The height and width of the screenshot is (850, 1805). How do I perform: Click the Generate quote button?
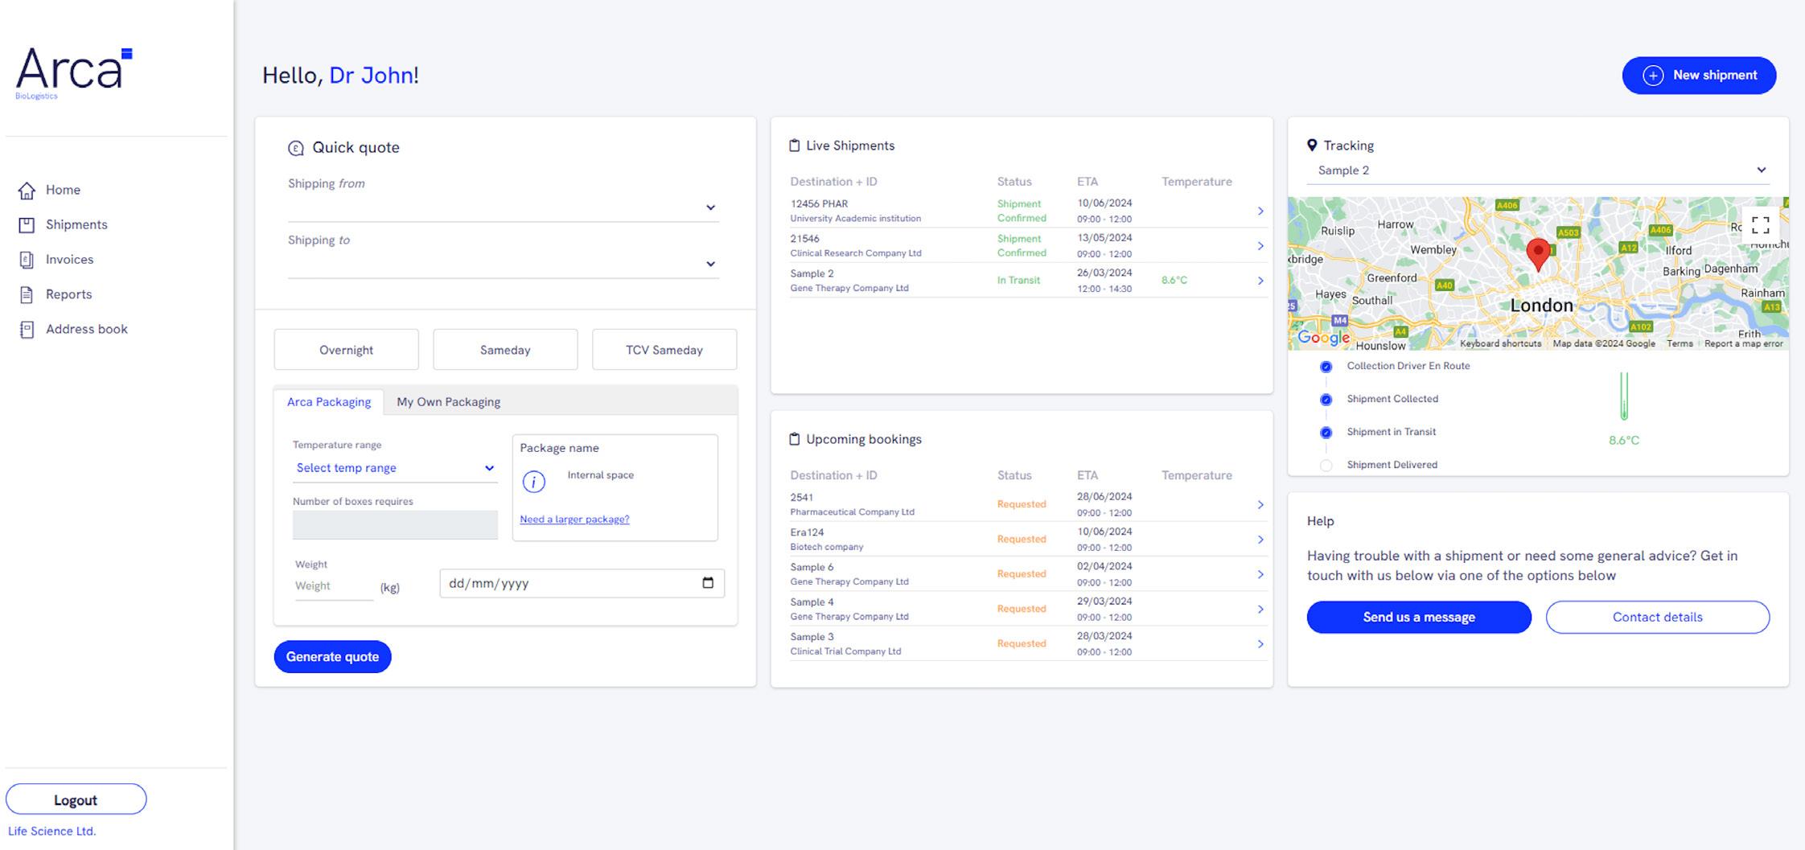pos(332,657)
